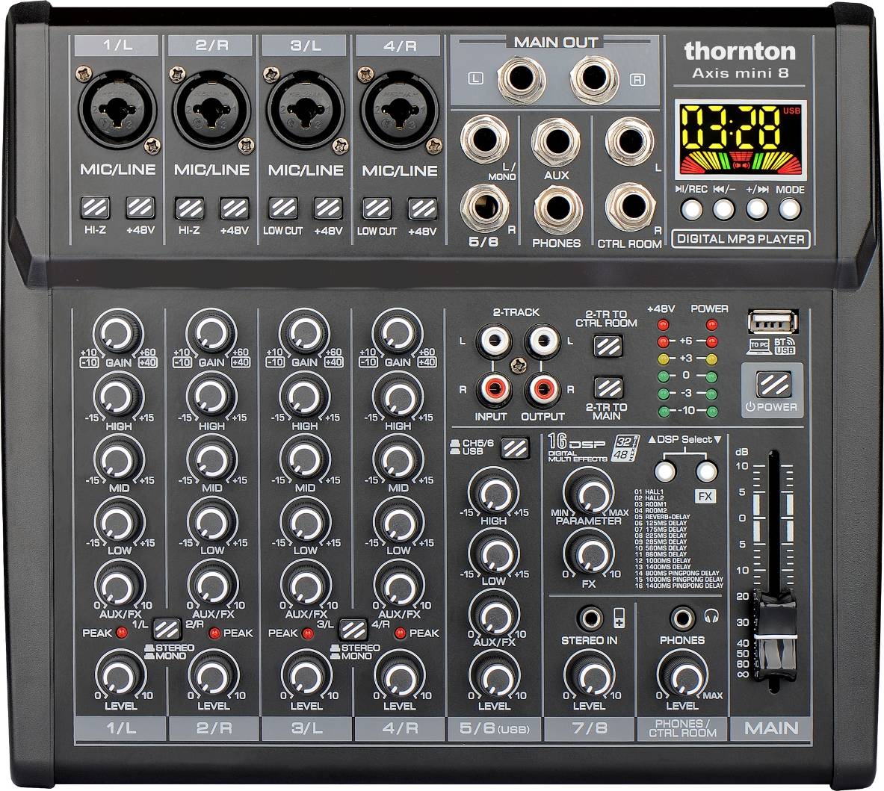Image resolution: width=884 pixels, height=791 pixels.
Task: Click the GAIN knob on channel 3/L
Action: point(304,334)
